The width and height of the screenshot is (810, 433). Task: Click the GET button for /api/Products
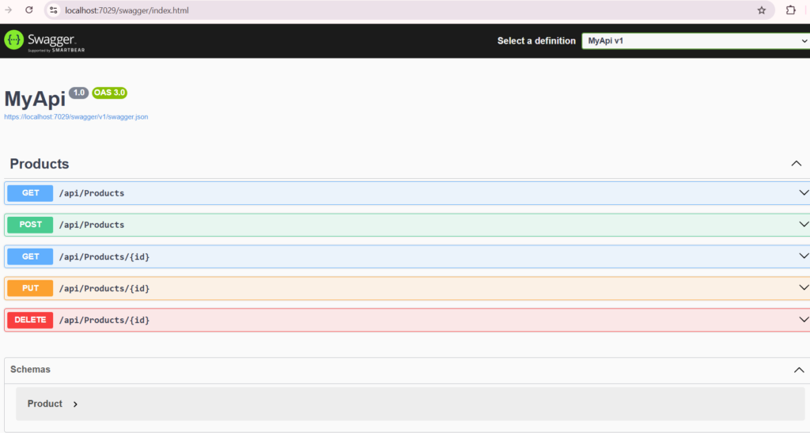(30, 193)
